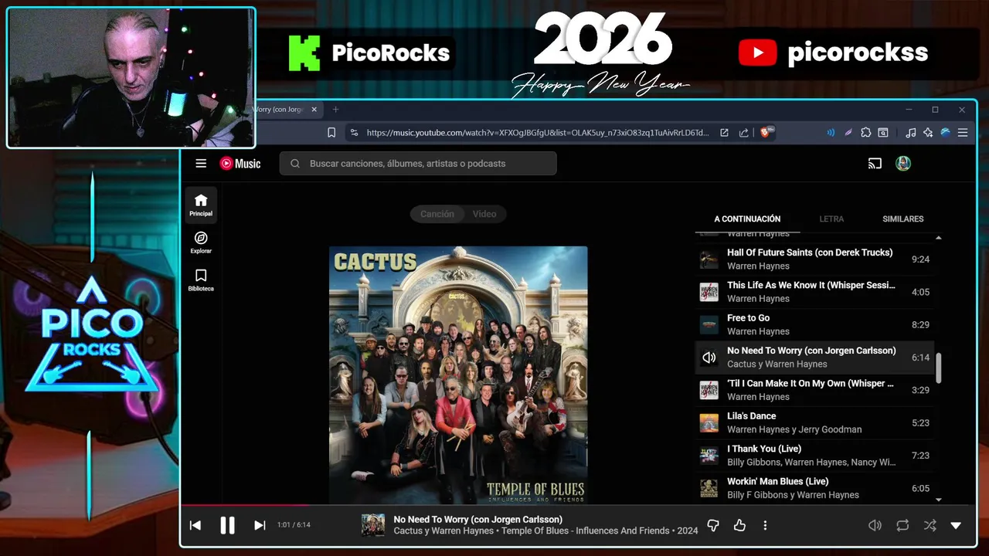Viewport: 989px width, 556px height.
Task: Go to Principal home in sidebar
Action: click(201, 205)
